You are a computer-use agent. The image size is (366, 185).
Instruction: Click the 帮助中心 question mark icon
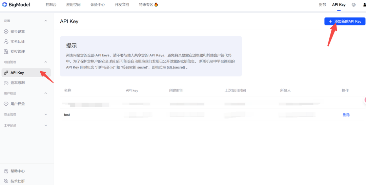6,171
